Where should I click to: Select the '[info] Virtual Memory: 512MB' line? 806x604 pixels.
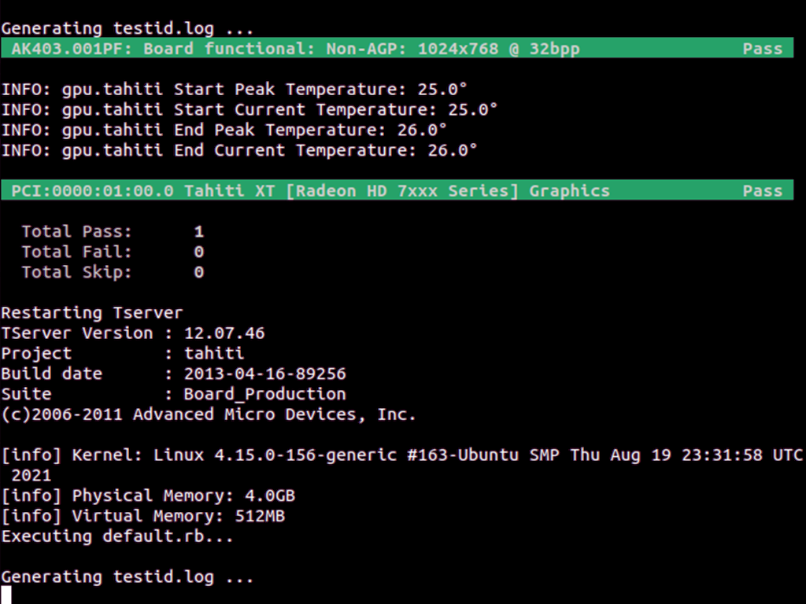[x=143, y=516]
